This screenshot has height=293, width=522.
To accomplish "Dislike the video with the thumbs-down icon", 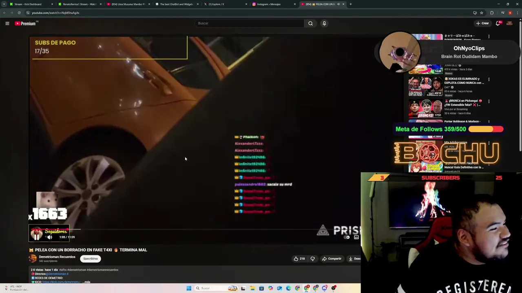I will point(312,258).
